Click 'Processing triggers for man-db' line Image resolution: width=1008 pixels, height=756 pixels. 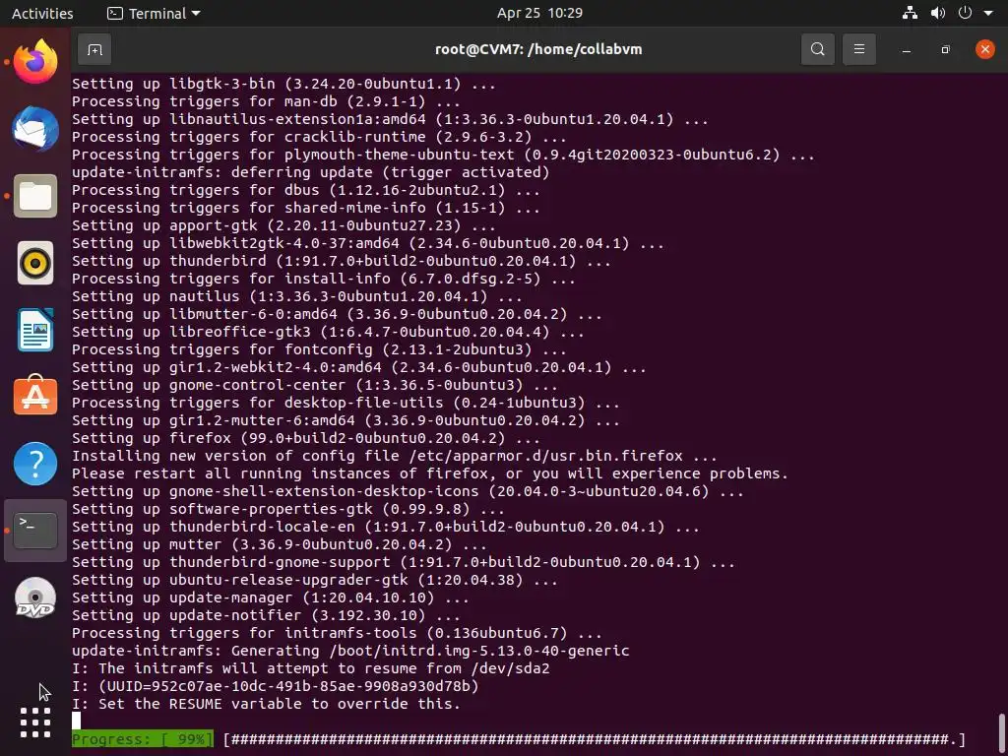pos(266,101)
